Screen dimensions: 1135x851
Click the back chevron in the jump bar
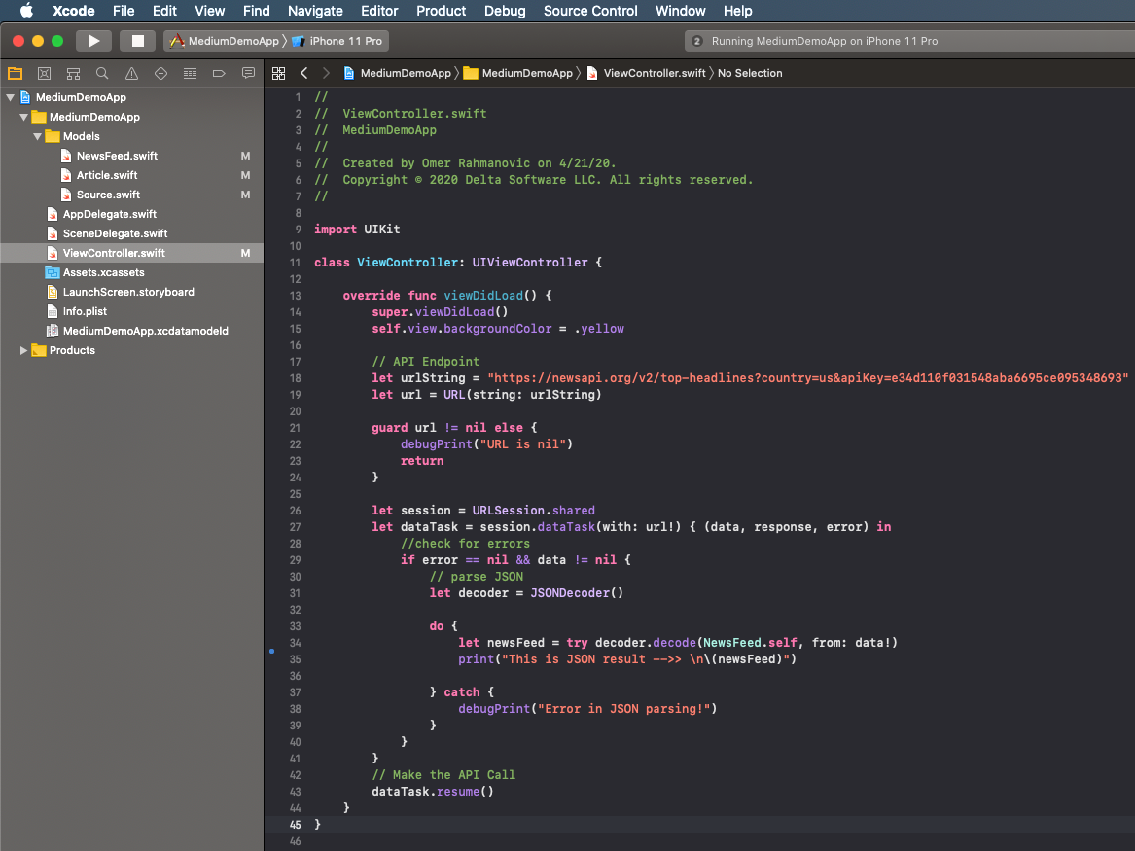pos(304,72)
